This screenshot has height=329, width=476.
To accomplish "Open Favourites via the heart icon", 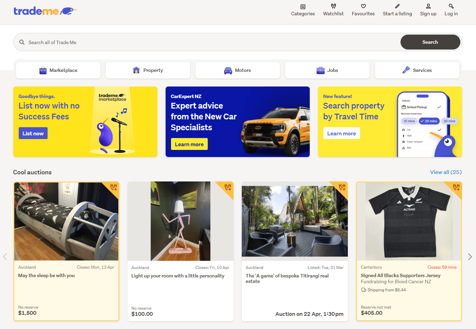I will [363, 6].
